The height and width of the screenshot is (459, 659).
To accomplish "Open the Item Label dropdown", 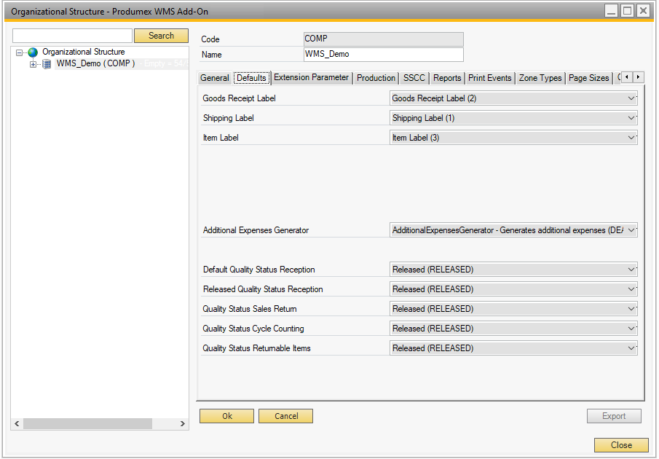I will tap(631, 138).
